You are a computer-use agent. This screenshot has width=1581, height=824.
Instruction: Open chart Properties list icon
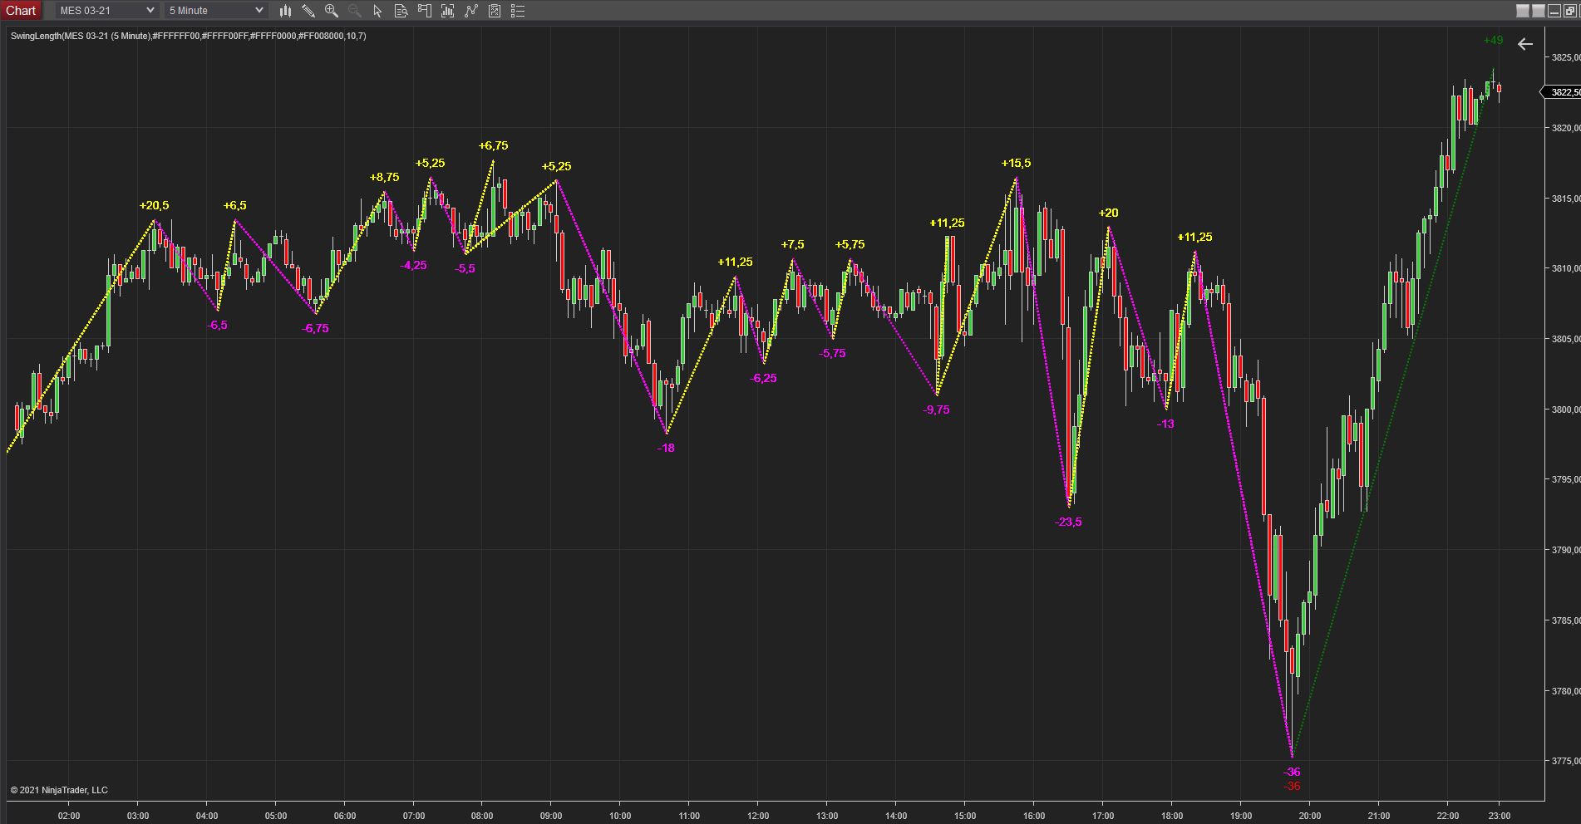tap(518, 11)
